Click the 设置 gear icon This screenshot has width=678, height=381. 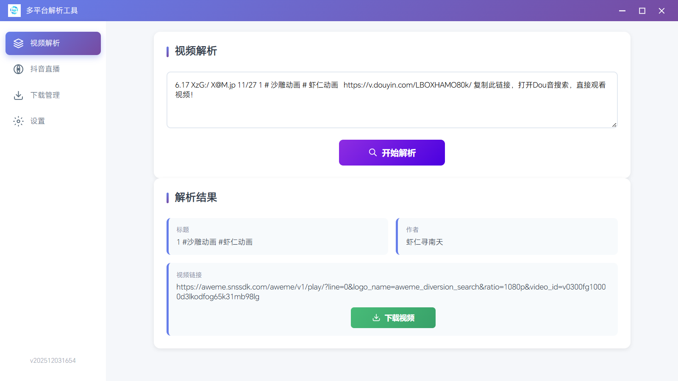pos(18,121)
